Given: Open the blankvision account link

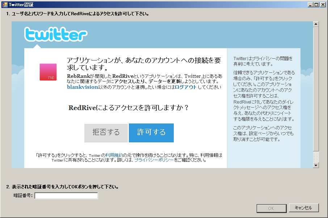Looking at the screenshot, I should (x=83, y=87).
